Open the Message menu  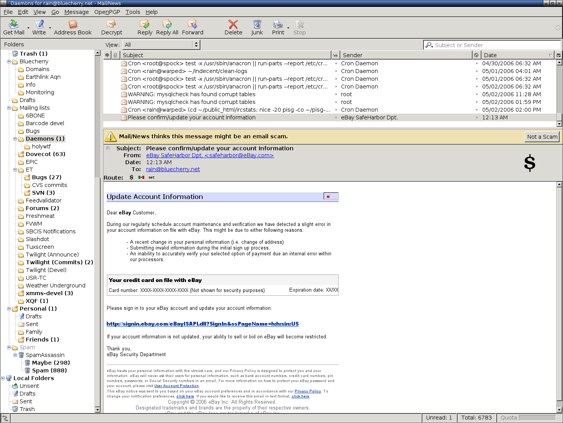pos(77,12)
